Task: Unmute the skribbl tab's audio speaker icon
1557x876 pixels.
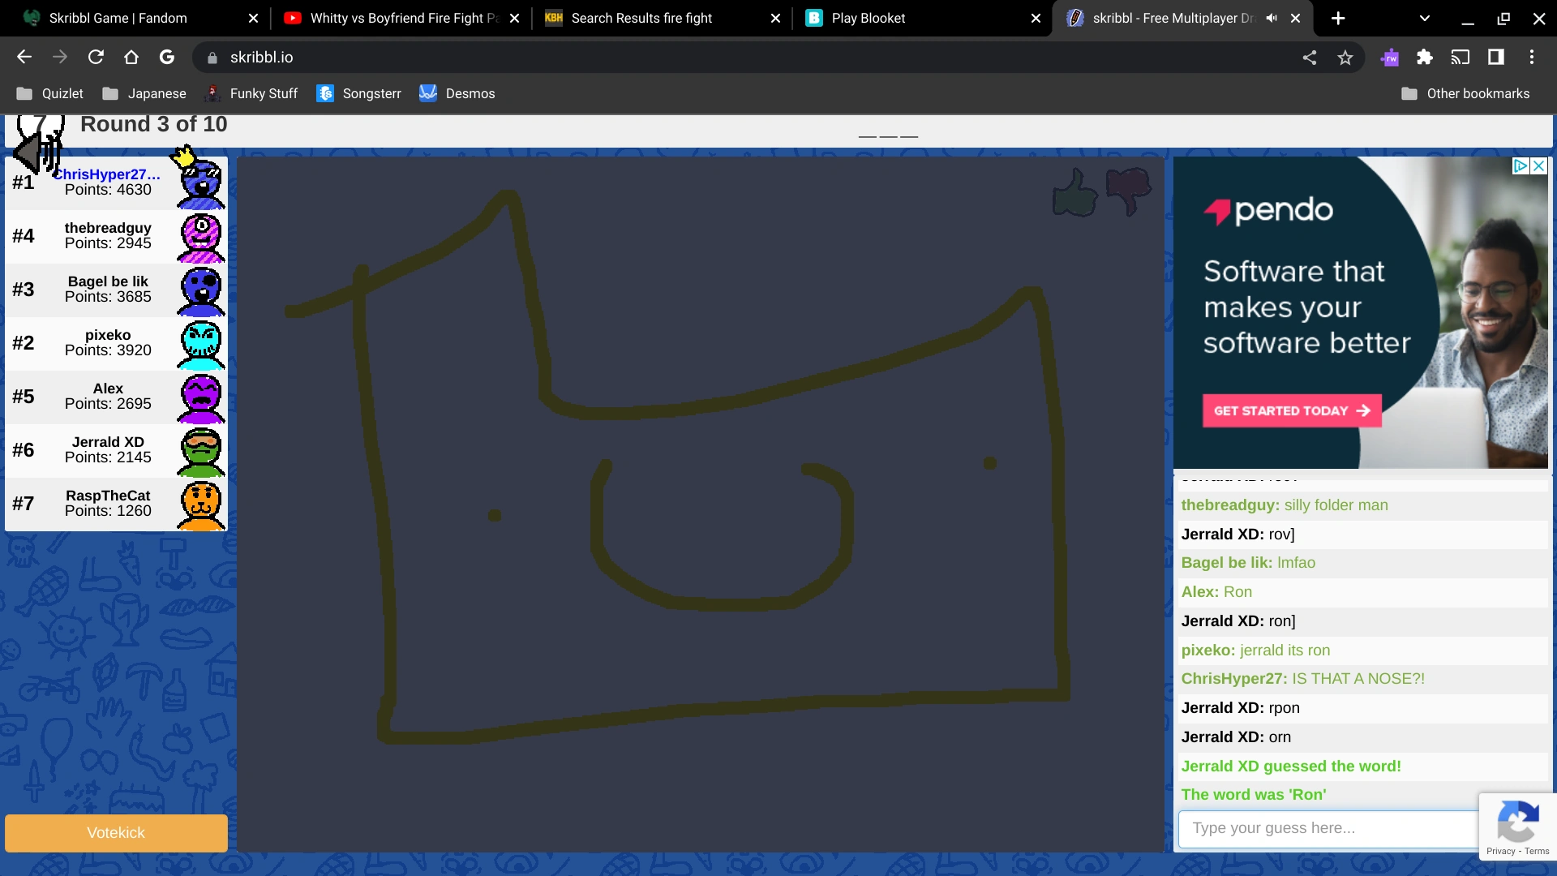Action: click(1271, 18)
